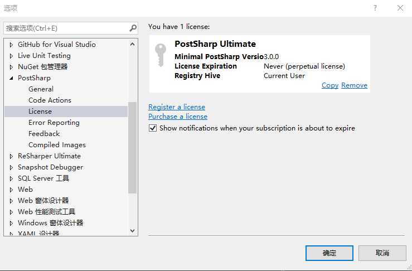Click tree scrollbar up arrow
Viewport: 412px width, 271px height.
tap(133, 45)
